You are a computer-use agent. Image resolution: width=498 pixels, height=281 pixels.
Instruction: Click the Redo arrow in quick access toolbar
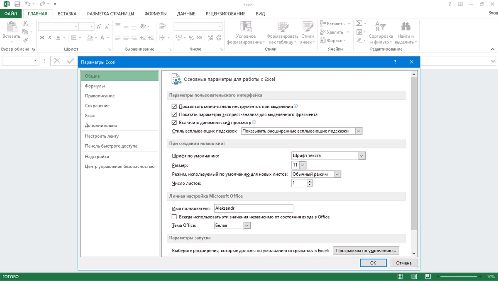point(42,4)
